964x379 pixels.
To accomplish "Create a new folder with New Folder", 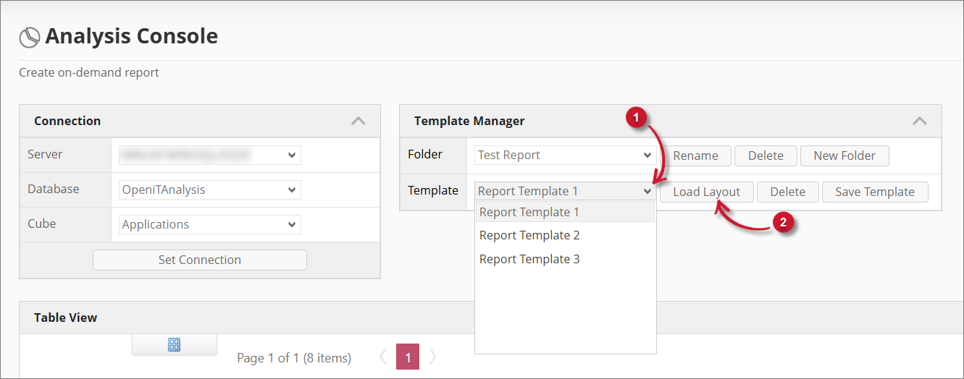I will [x=844, y=156].
